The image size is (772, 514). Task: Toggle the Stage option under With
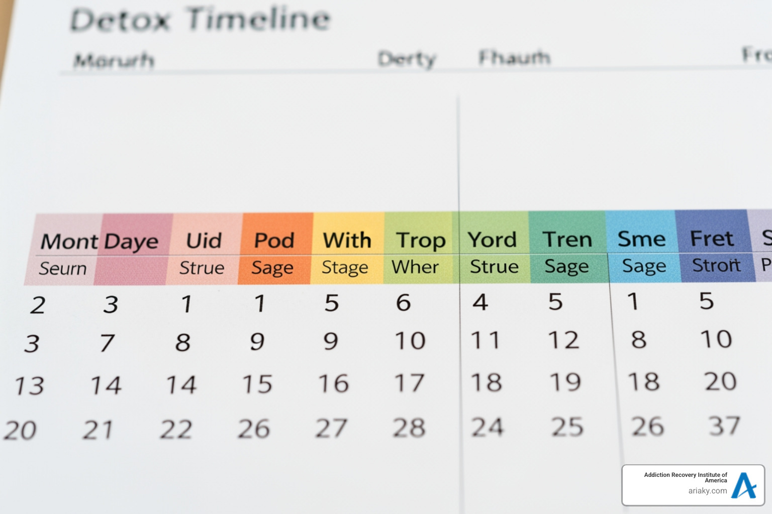(344, 268)
